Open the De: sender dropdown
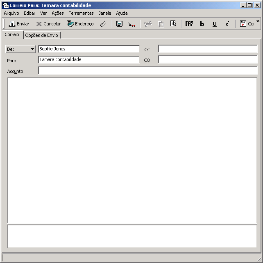 (x=20, y=49)
